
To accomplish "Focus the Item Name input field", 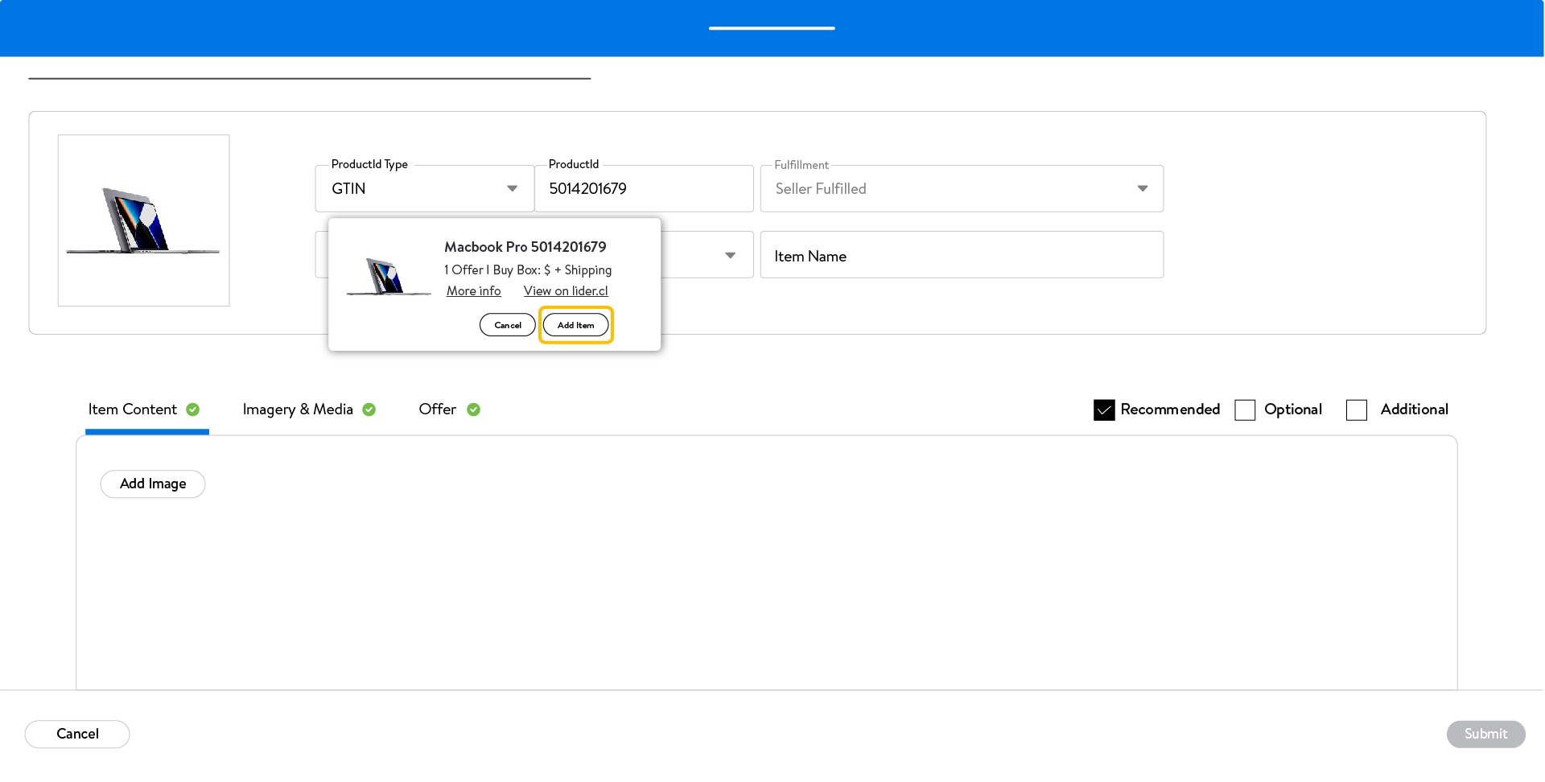I will click(x=961, y=256).
